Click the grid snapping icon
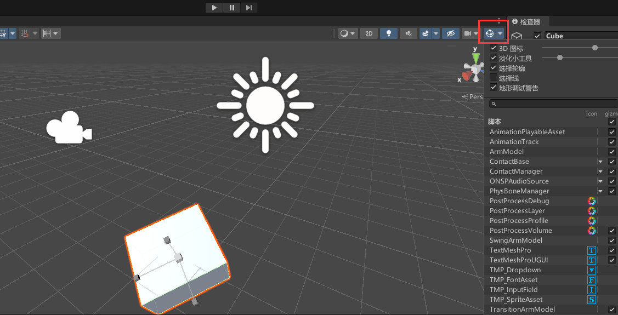Screen dimensions: 618x315 click(25, 33)
